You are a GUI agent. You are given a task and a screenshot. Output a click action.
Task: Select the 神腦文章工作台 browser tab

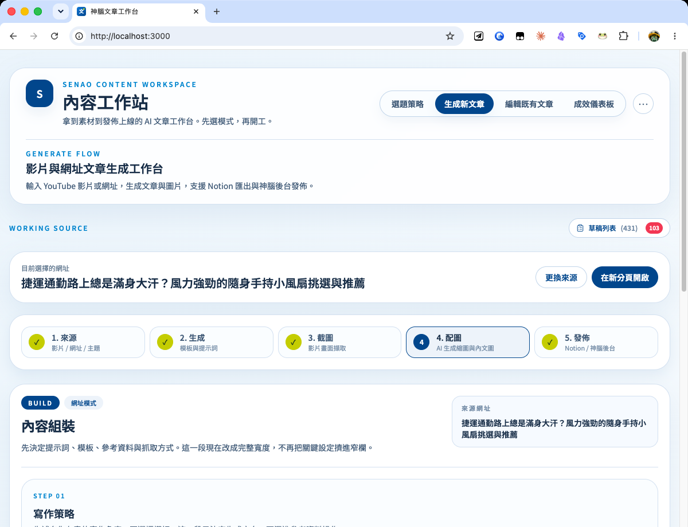tap(138, 11)
